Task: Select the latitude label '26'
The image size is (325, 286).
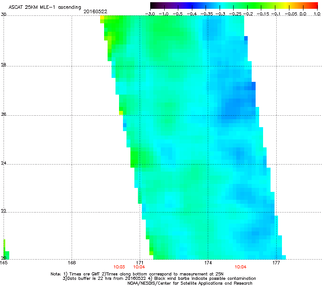Action: click(x=4, y=114)
